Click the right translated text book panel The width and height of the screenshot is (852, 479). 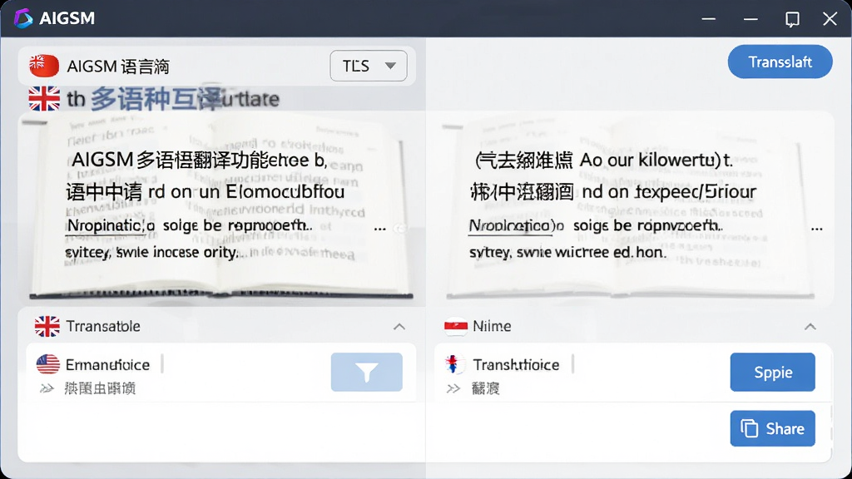tap(631, 209)
